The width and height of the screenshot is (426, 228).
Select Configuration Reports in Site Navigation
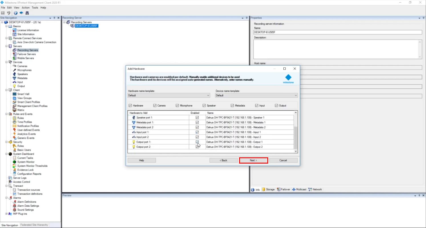[x=29, y=174]
